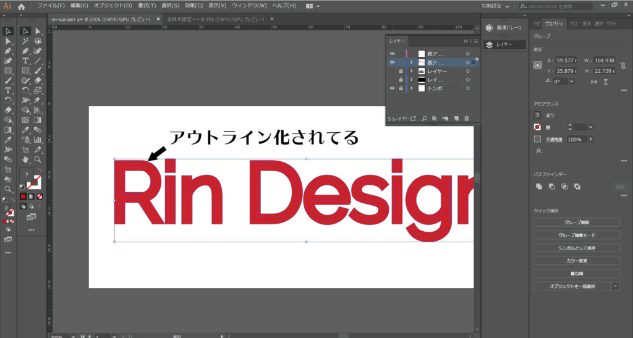Click the fx effects icon in Appearance
The image size is (633, 338).
[x=539, y=150]
